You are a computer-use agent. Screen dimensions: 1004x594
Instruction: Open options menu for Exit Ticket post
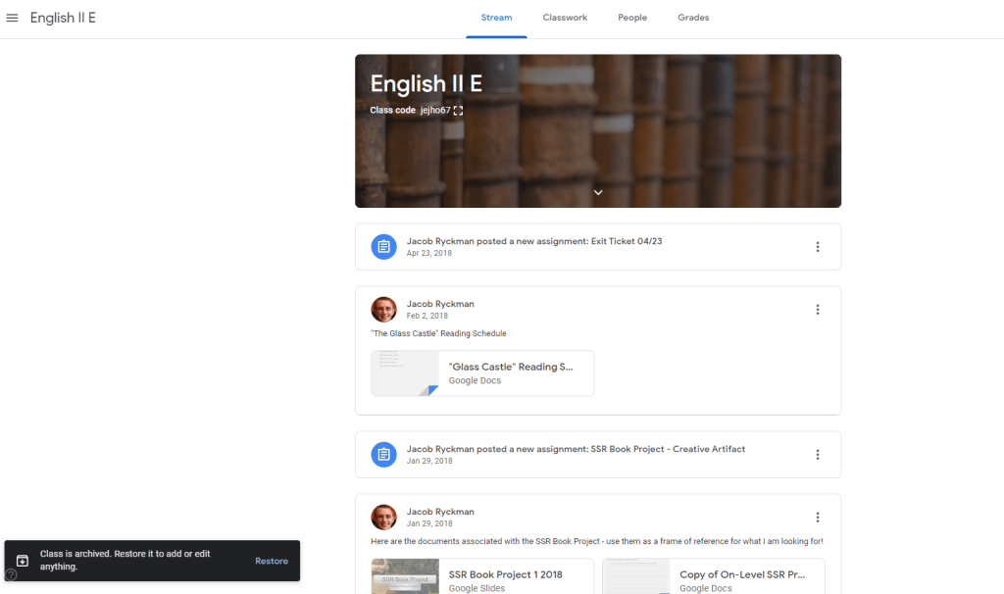[817, 247]
